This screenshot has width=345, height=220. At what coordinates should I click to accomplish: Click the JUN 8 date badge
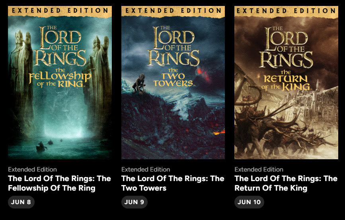[x=21, y=202]
